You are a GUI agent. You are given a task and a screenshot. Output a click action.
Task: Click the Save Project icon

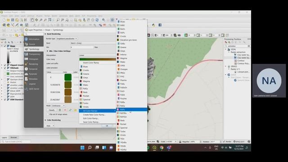(13, 20)
